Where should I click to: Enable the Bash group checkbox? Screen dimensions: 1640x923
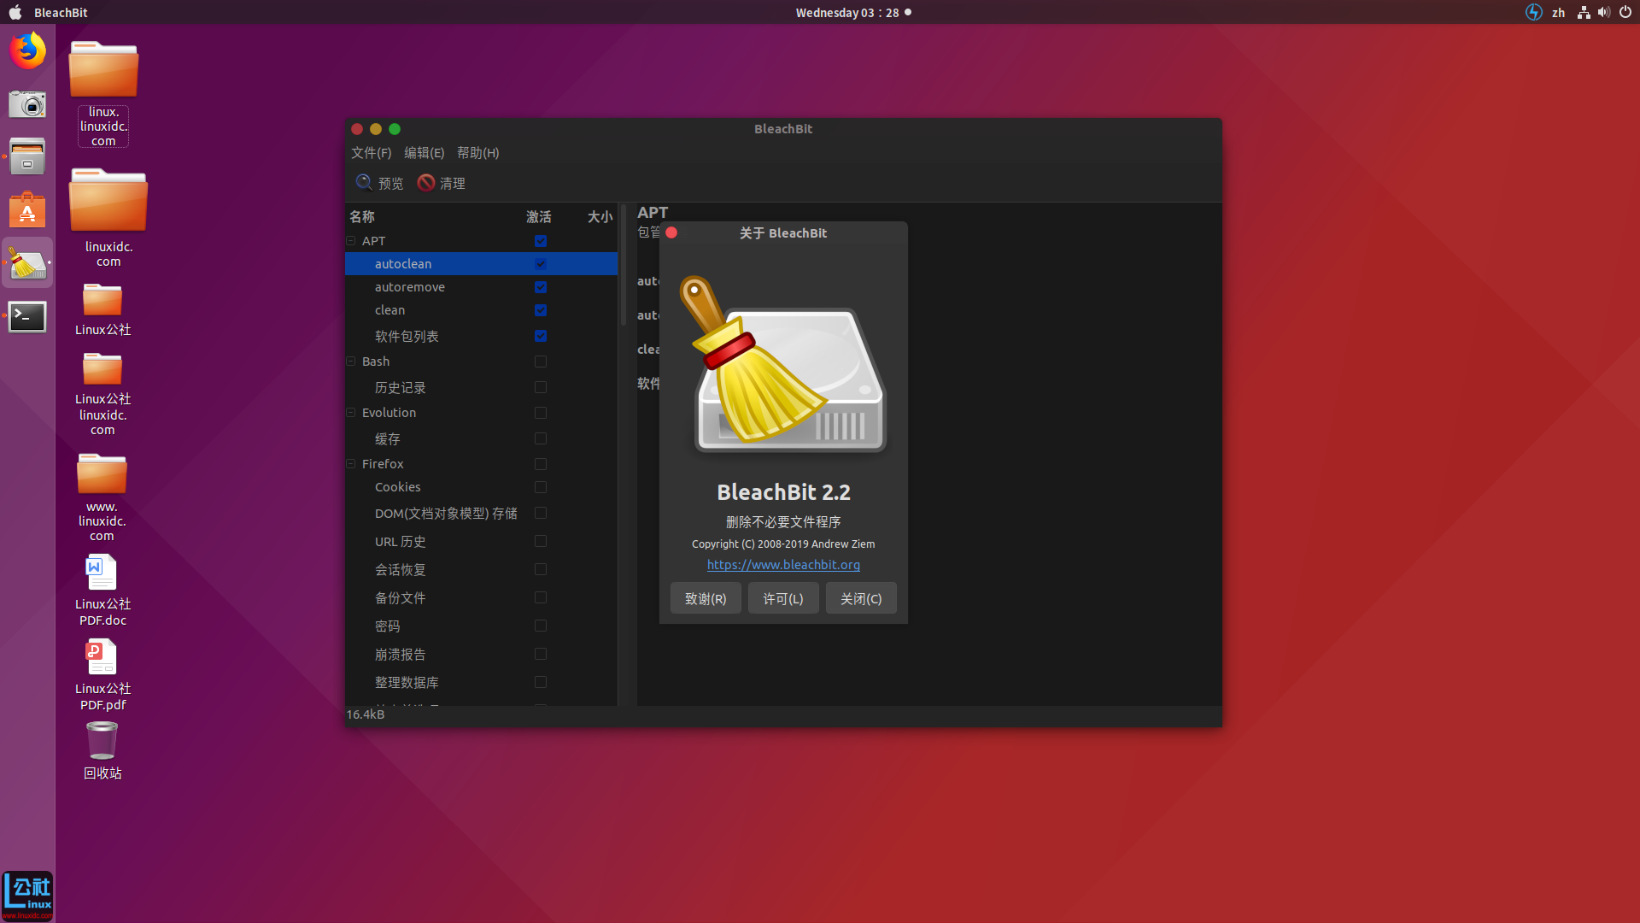[541, 362]
